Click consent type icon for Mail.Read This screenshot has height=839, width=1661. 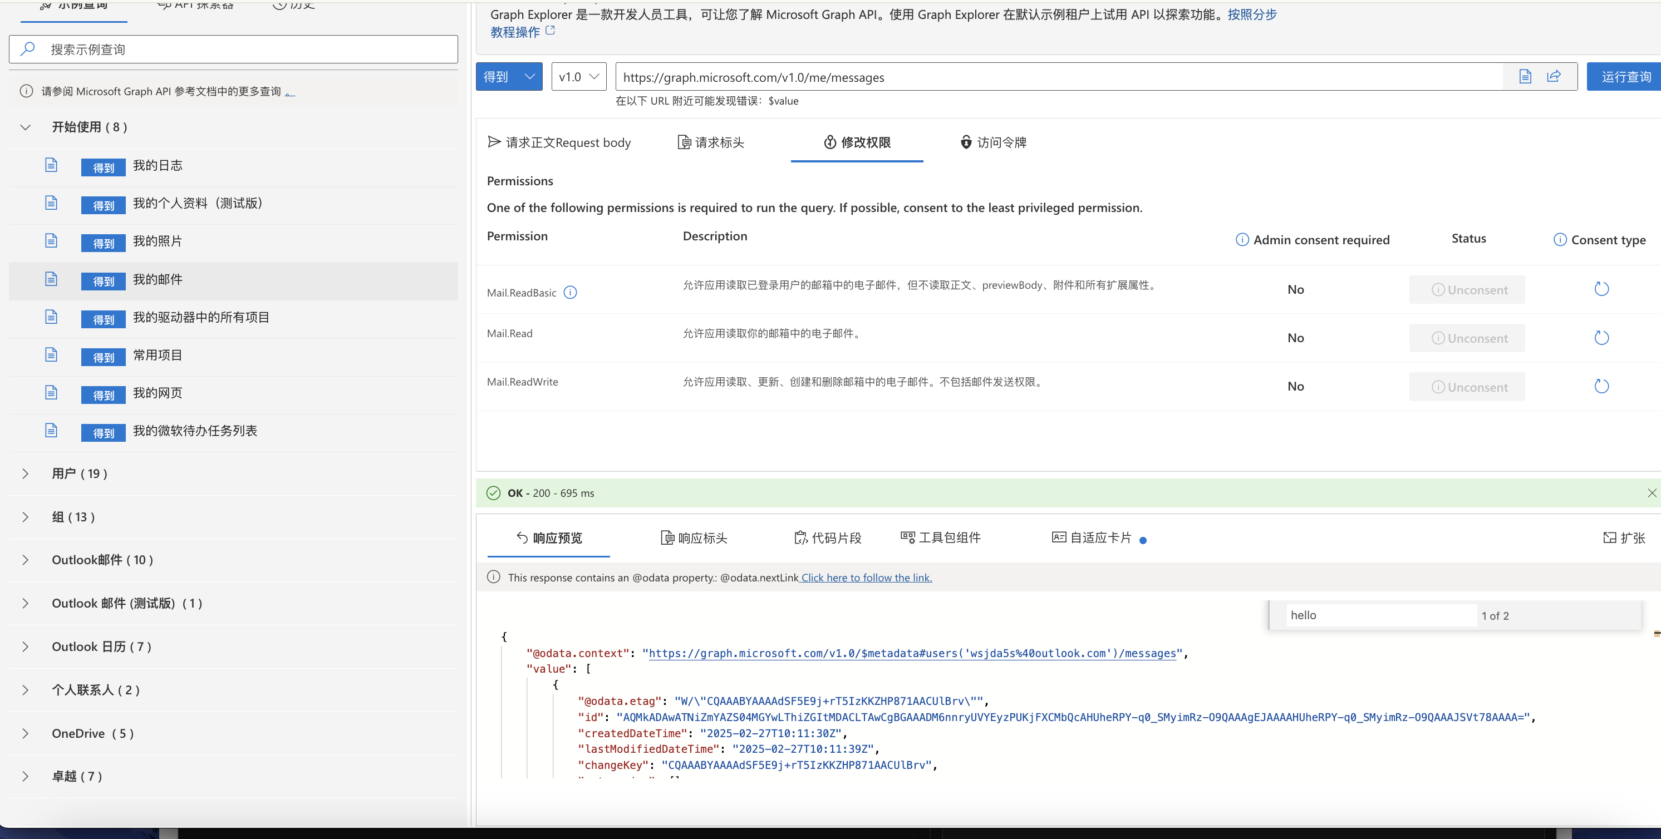pos(1601,338)
